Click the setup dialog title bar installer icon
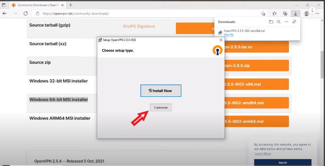 coord(100,40)
